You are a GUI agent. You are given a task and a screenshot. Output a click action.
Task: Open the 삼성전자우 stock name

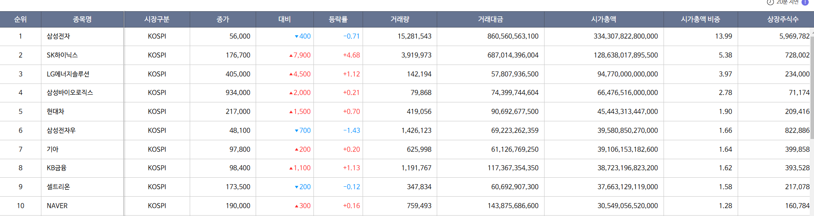[61, 130]
